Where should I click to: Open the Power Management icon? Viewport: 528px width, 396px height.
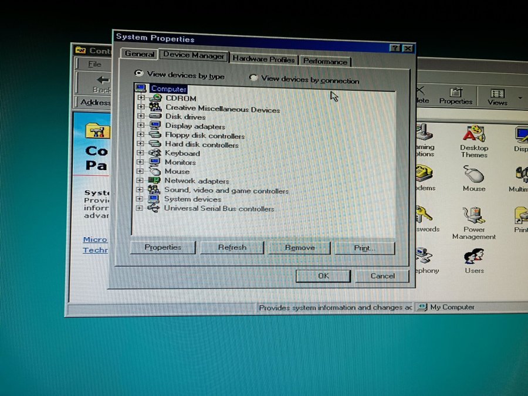pos(473,217)
